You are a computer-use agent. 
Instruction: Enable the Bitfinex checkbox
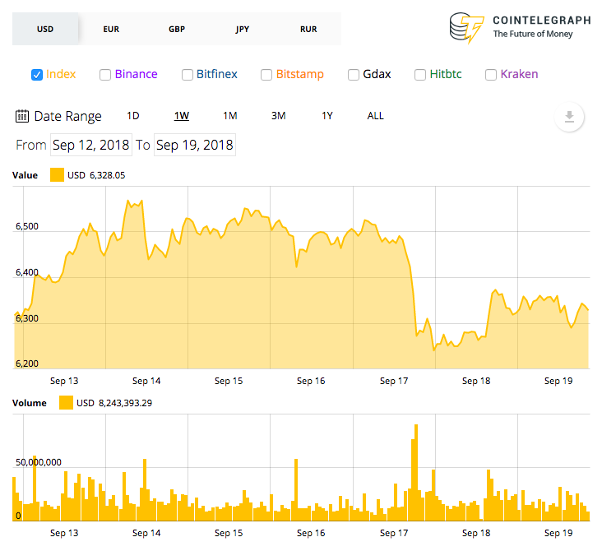click(187, 75)
